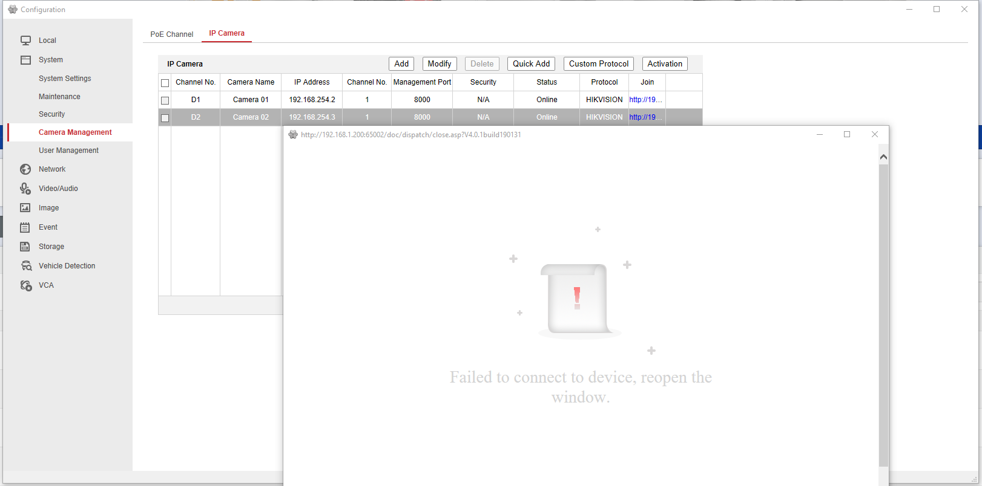Click the Custom Protocol button
This screenshot has width=982, height=486.
(x=599, y=64)
